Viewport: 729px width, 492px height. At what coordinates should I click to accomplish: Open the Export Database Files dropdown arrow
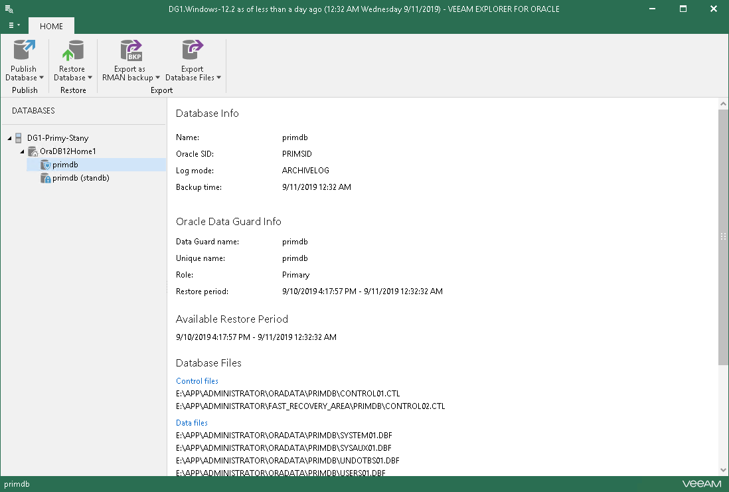pos(218,78)
